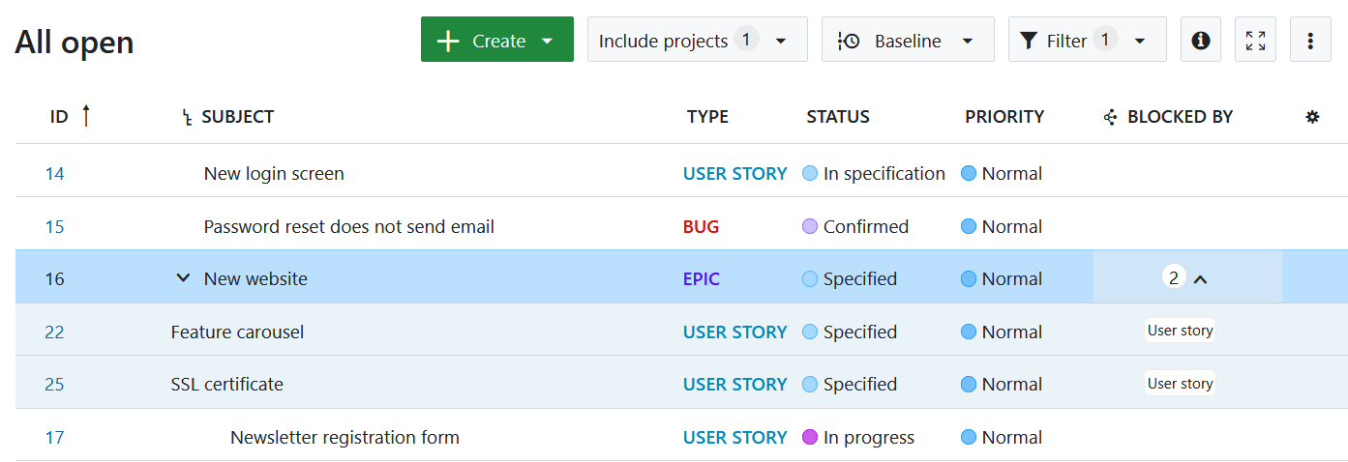The image size is (1348, 462).
Task: Sort by the Status column header
Action: (838, 117)
